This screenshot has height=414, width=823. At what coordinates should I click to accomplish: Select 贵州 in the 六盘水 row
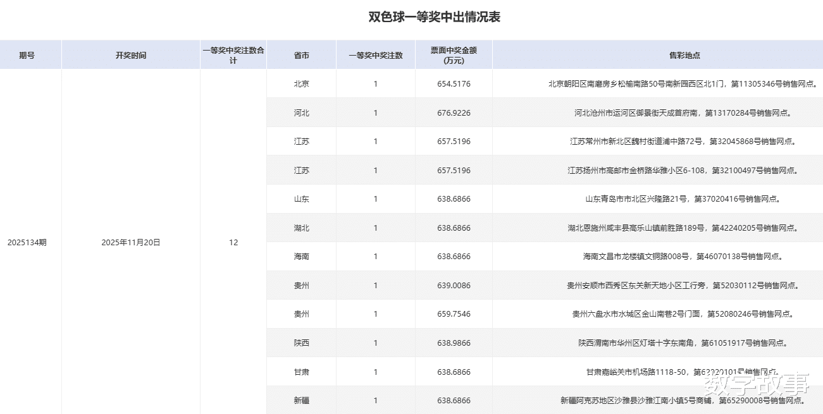tap(302, 314)
